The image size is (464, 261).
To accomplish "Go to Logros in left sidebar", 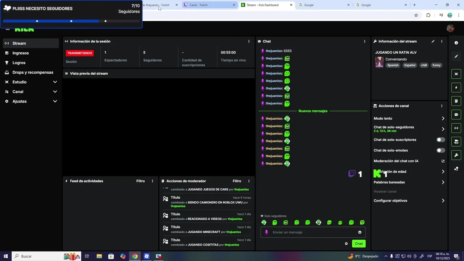I will click(x=31, y=63).
